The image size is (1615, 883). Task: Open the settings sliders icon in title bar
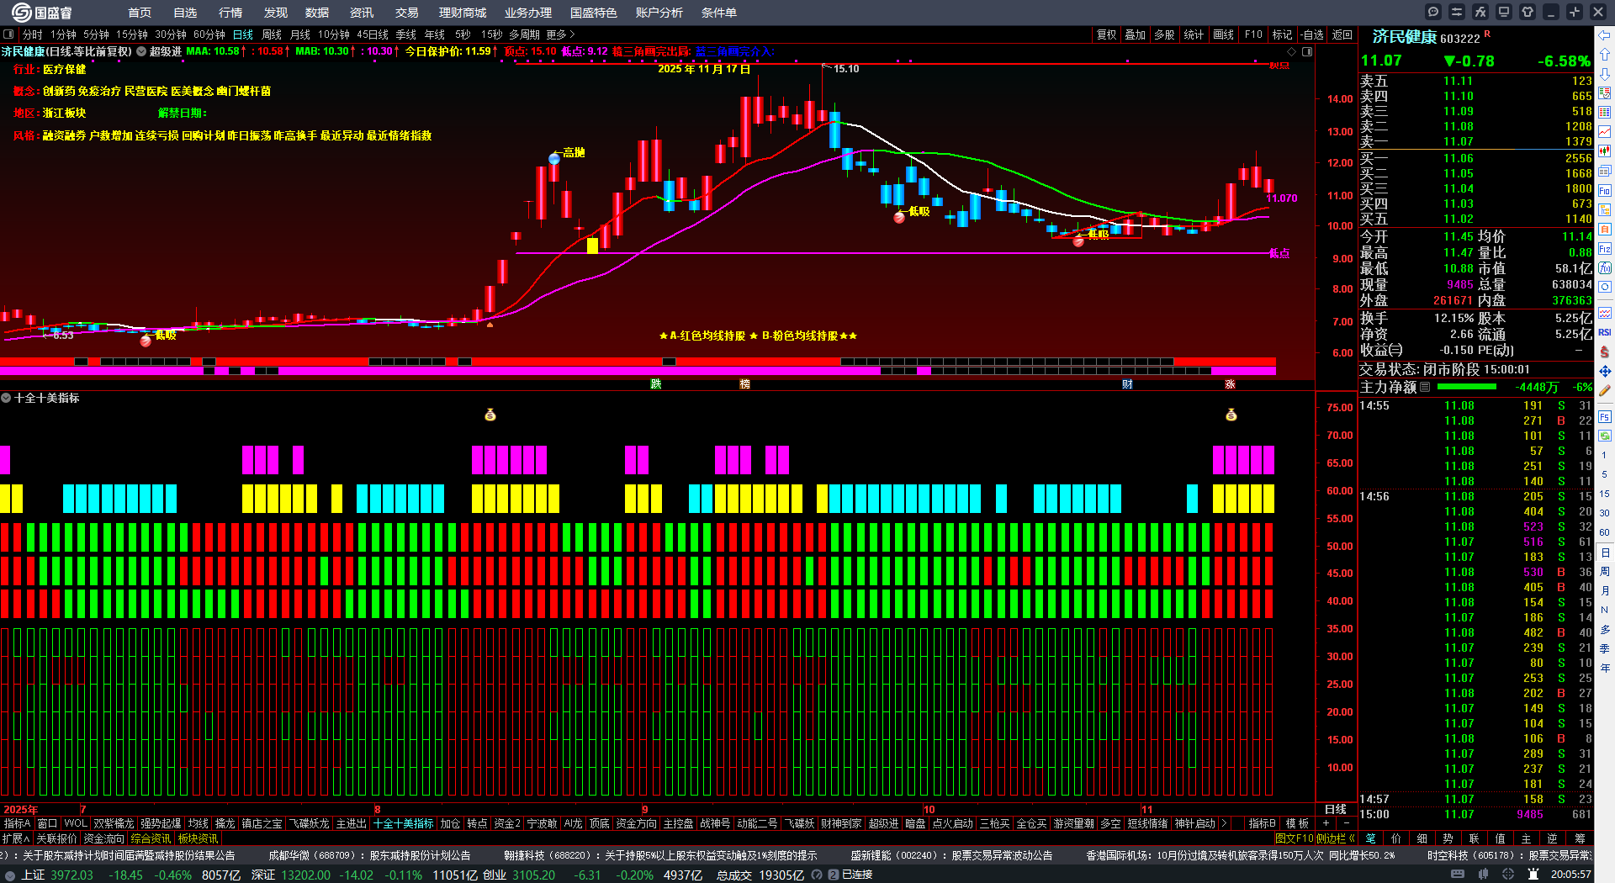pos(1457,12)
